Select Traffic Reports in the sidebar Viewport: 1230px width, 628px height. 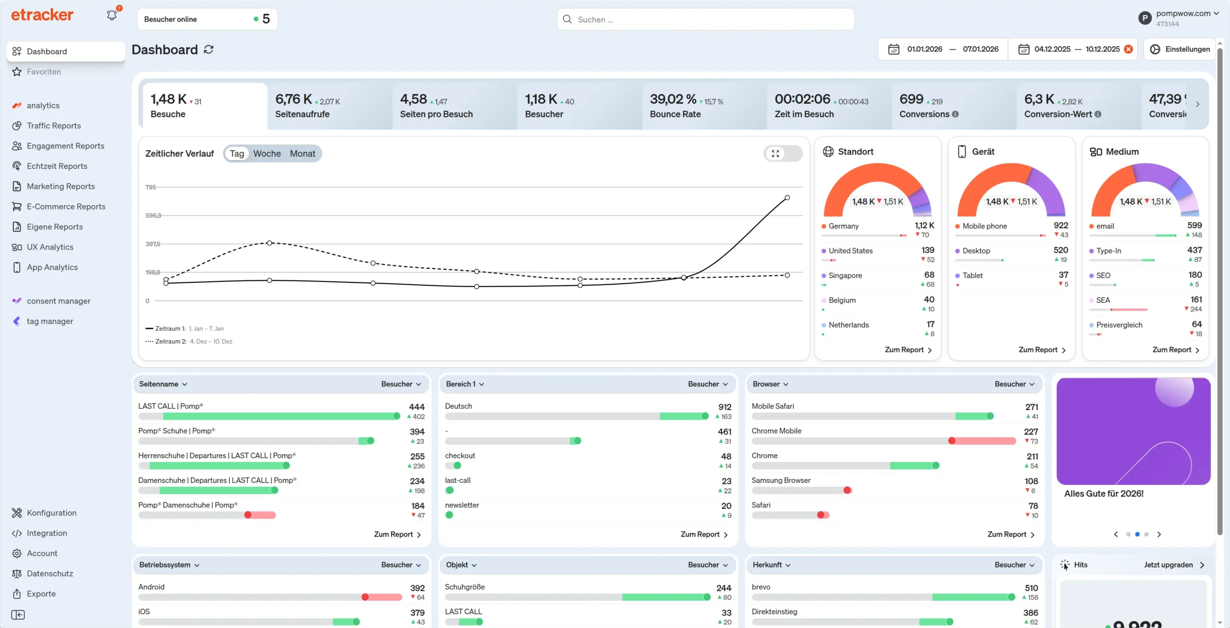pyautogui.click(x=54, y=125)
